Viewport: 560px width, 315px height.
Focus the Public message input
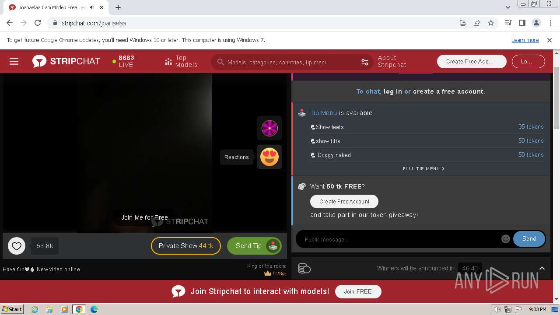[x=400, y=239]
